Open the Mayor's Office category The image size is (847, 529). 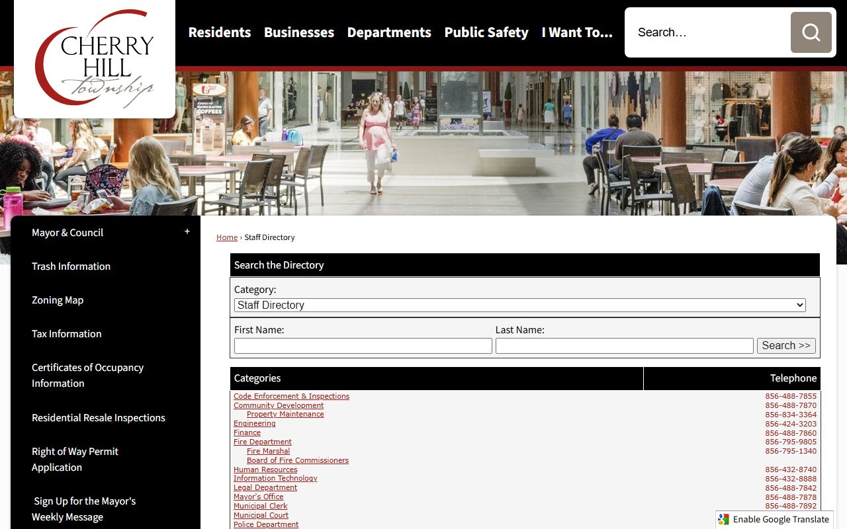258,497
